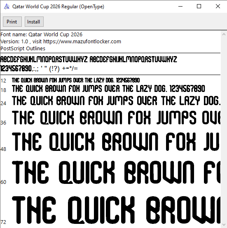Click the size label 36

(x=3, y=123)
